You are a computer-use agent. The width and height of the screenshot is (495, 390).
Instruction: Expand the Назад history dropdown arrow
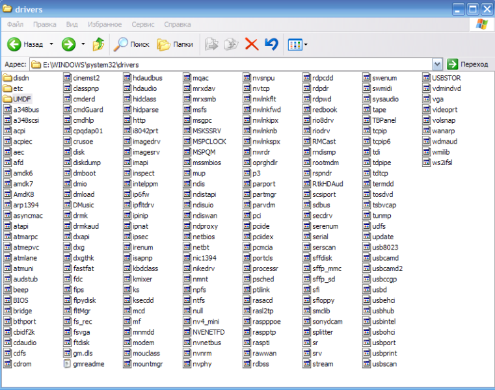coord(51,44)
